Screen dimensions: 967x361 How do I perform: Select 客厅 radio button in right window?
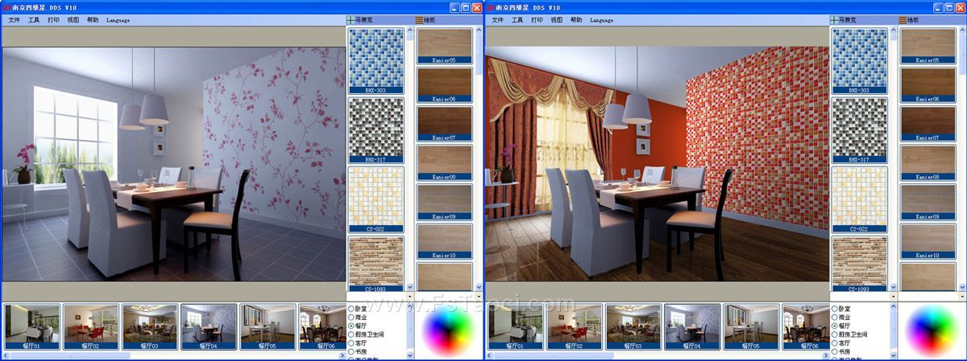pos(835,343)
